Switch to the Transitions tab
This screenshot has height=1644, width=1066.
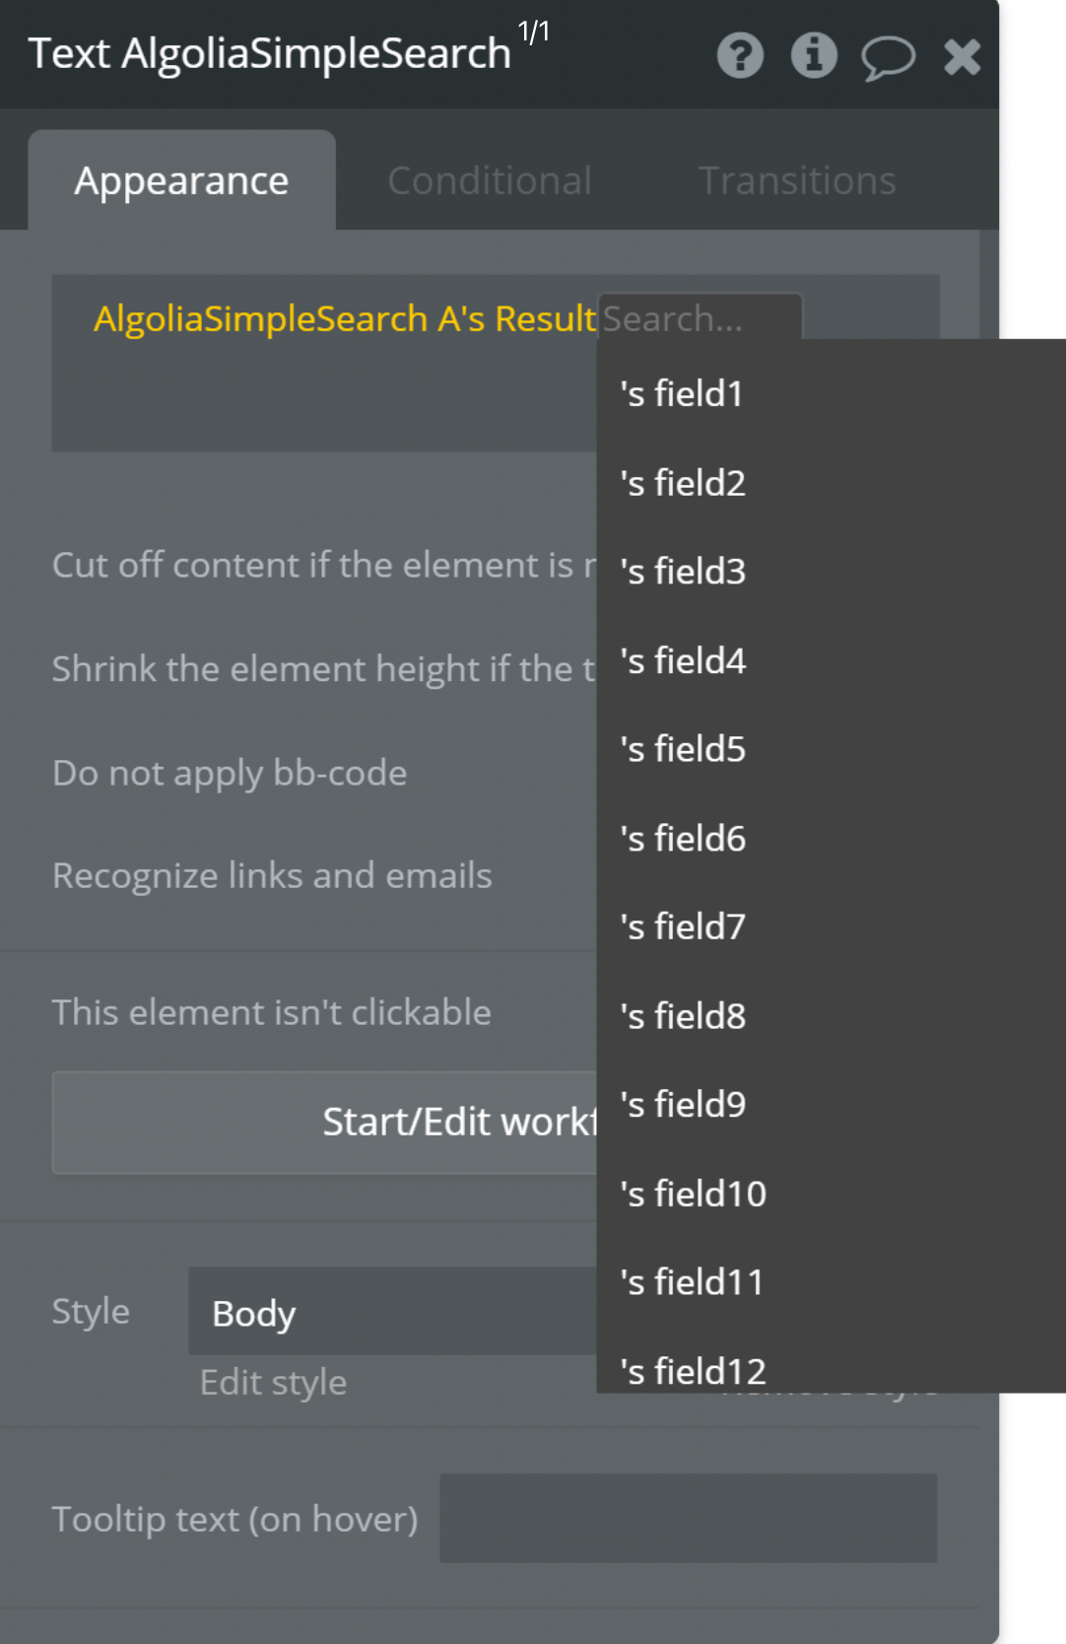coord(797,180)
